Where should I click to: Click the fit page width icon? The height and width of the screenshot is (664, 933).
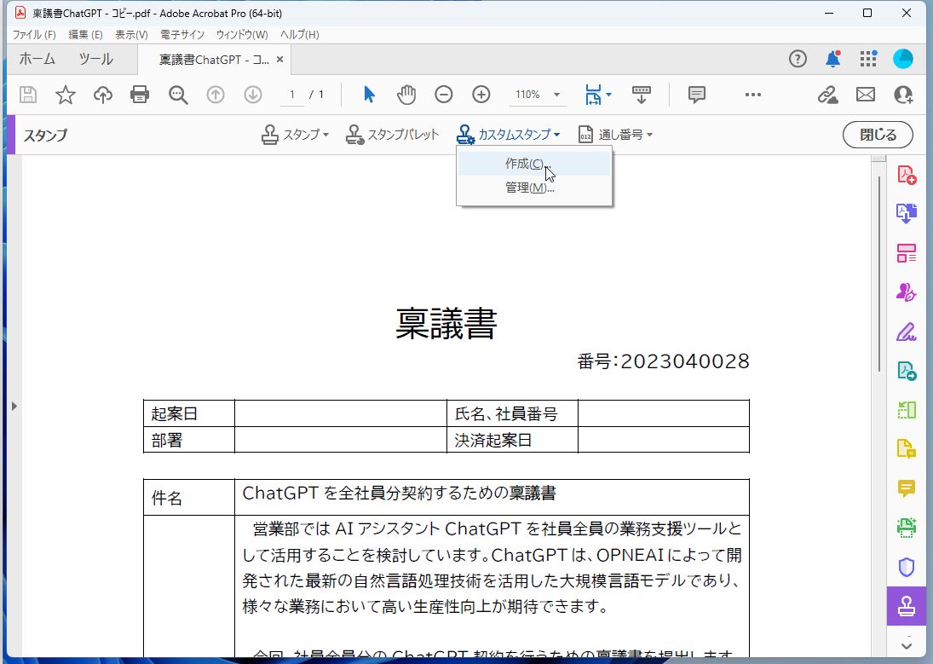(x=593, y=95)
